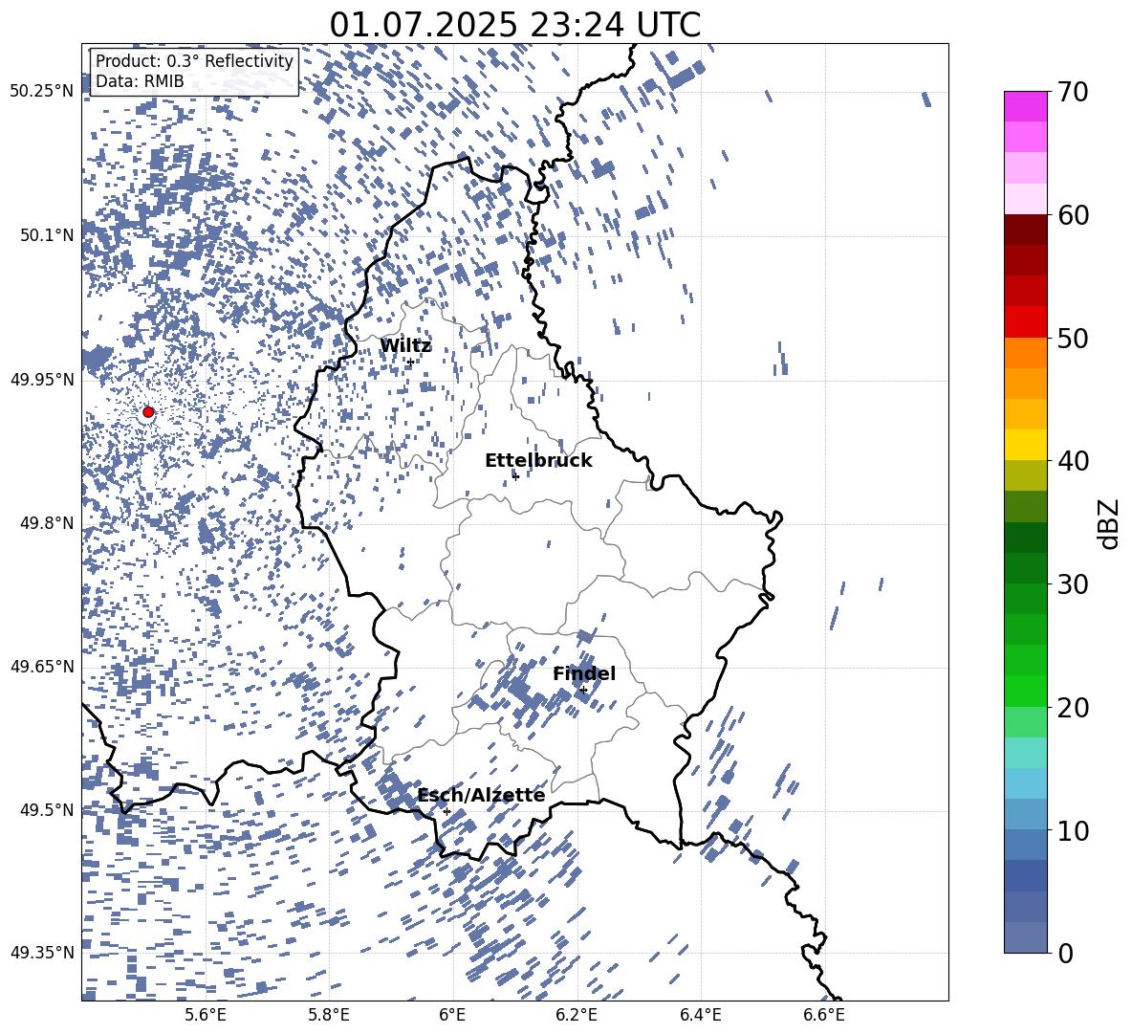
Task: Click the yellow colorbar segment above 40
Action: point(1025,446)
